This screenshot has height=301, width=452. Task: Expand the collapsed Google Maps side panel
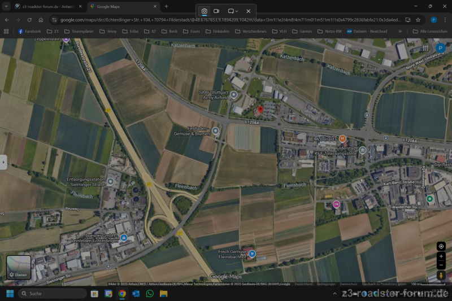point(3,162)
